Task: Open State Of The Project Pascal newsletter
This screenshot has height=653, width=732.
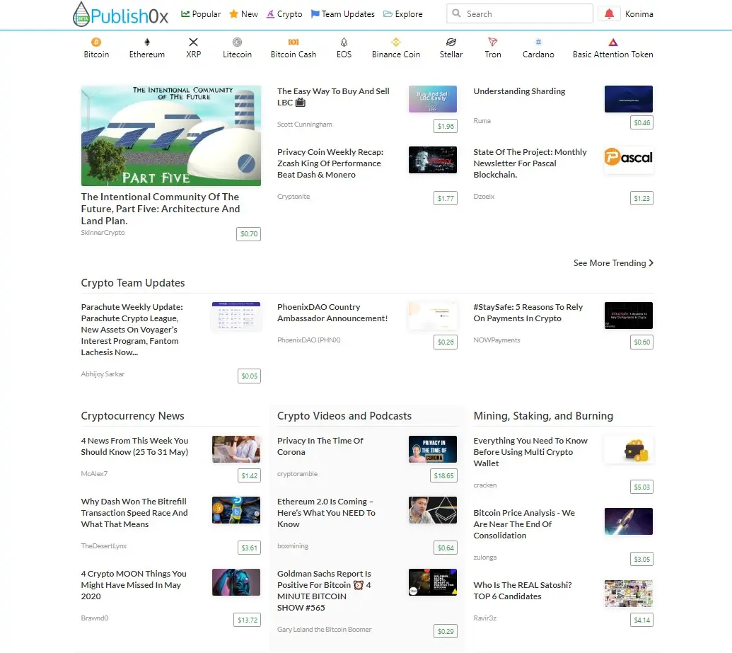Action: pos(530,163)
